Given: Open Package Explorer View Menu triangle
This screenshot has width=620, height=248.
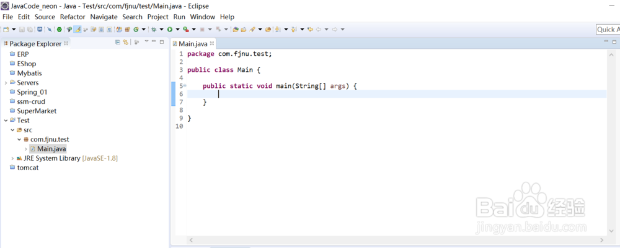Looking at the screenshot, I should [x=146, y=41].
